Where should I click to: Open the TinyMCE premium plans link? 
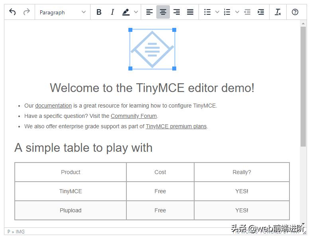176,126
